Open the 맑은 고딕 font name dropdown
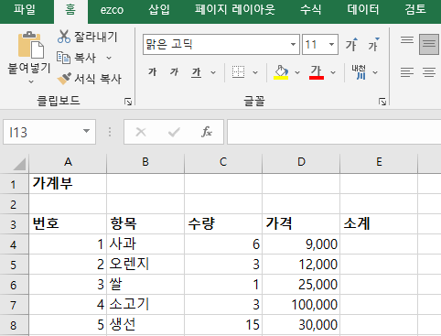This screenshot has height=336, width=441. (293, 45)
